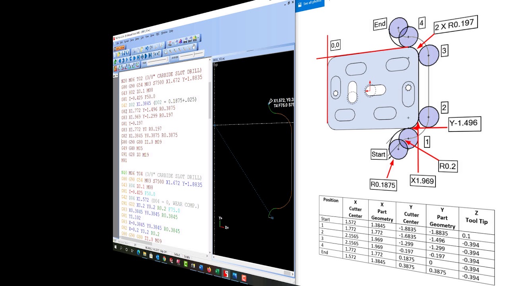Open the View menu
This screenshot has width=509, height=286.
point(147,37)
